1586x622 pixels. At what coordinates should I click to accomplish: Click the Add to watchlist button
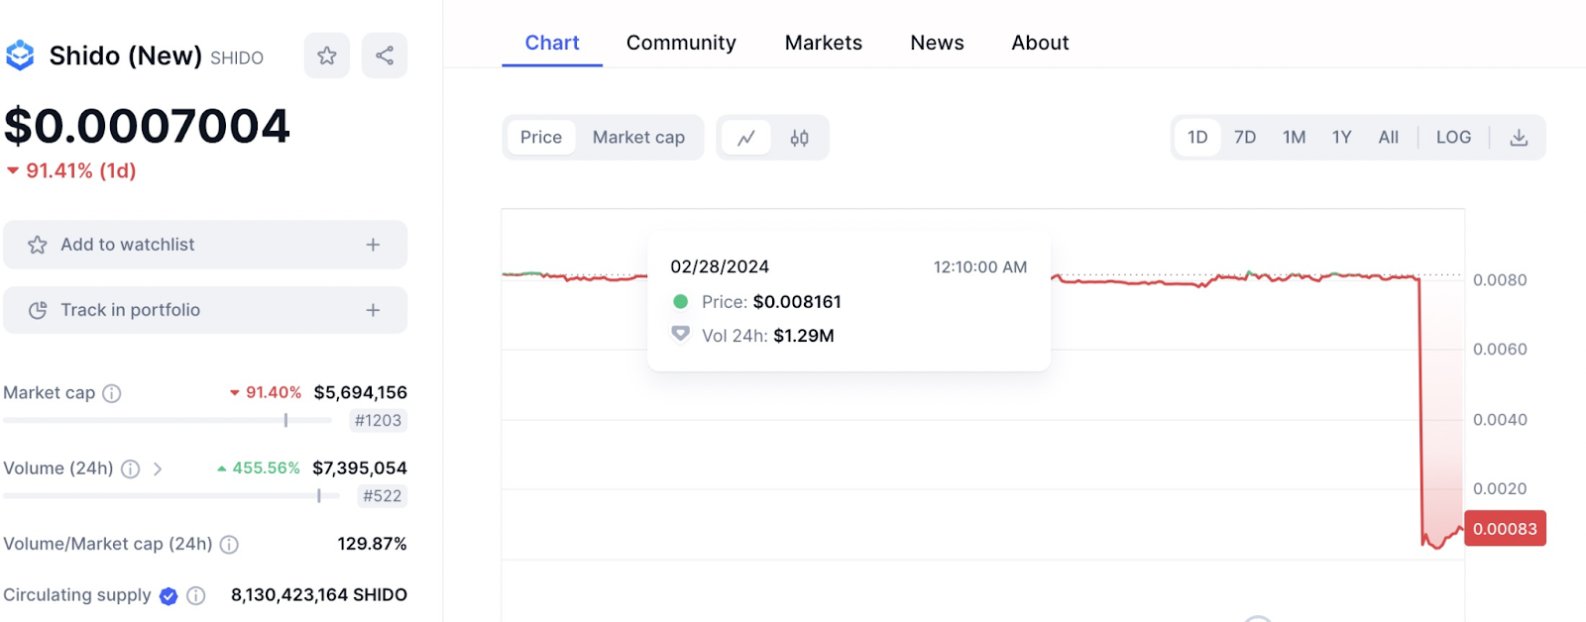click(x=205, y=245)
